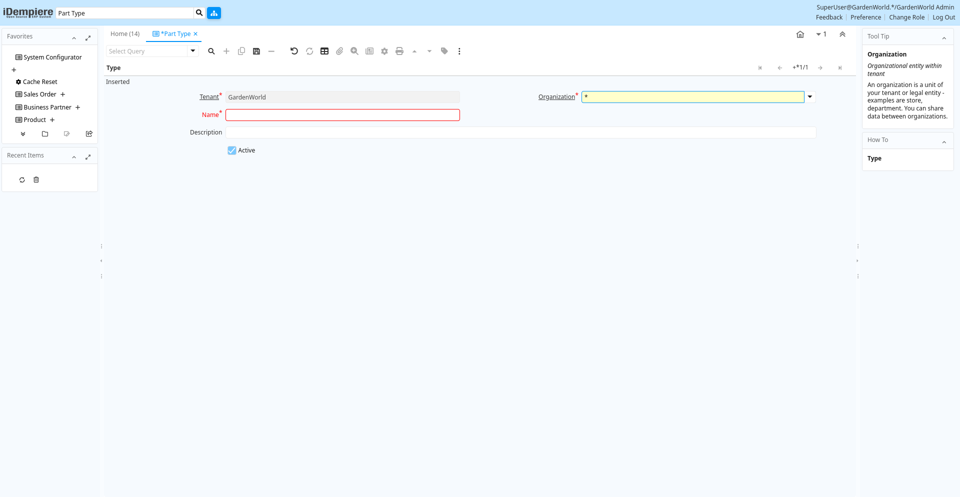Collapse the Favorites panel
The width and height of the screenshot is (960, 497).
pyautogui.click(x=74, y=38)
